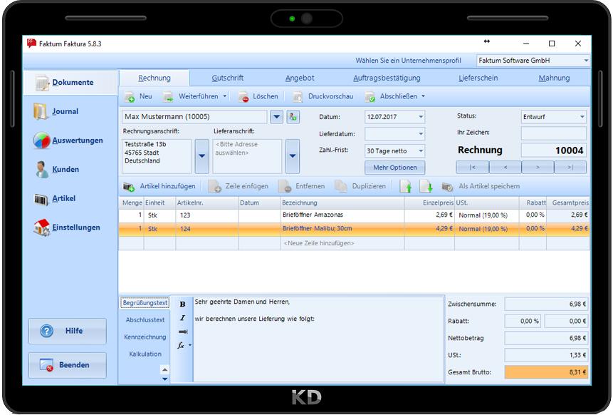
Task: Move selected row down with green arrow icon
Action: pyautogui.click(x=426, y=187)
